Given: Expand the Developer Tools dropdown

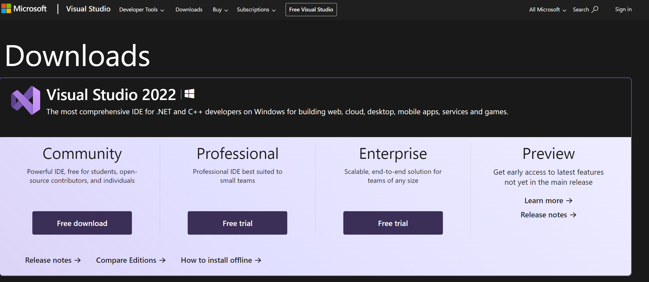Looking at the screenshot, I should coord(142,9).
